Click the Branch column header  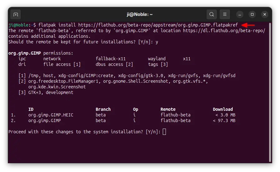(103, 109)
